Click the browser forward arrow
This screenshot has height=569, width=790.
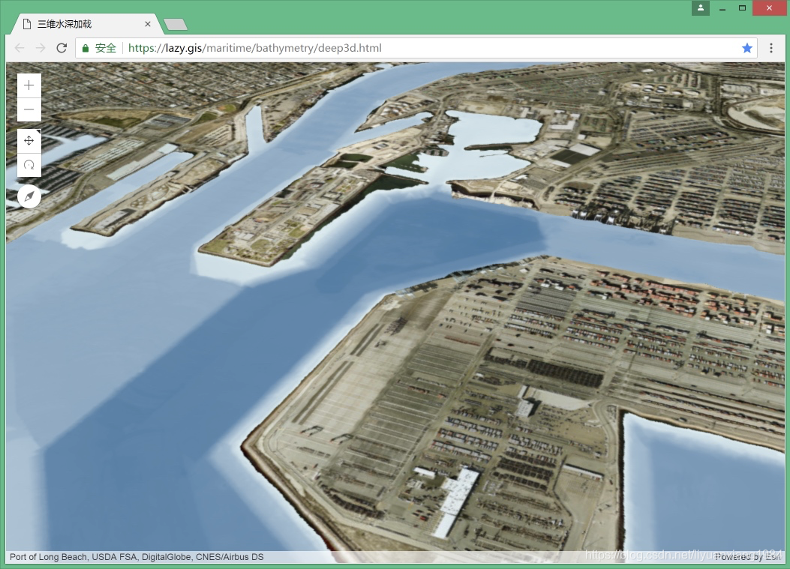[41, 48]
